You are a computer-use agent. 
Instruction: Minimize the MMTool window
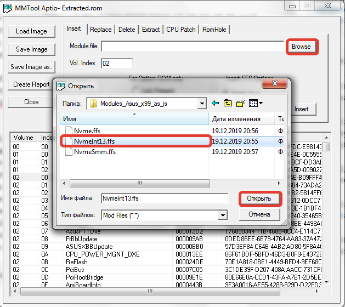tap(292, 6)
